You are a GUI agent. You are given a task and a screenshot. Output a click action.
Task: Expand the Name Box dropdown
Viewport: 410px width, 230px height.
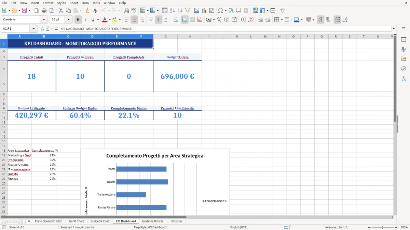(x=33, y=29)
